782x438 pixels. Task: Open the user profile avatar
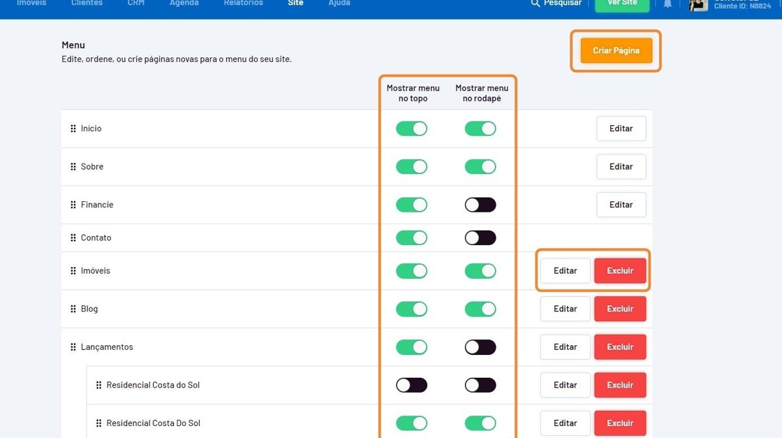[698, 5]
